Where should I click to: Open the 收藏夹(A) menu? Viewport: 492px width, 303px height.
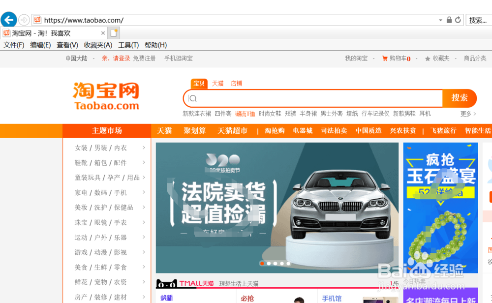(x=98, y=45)
